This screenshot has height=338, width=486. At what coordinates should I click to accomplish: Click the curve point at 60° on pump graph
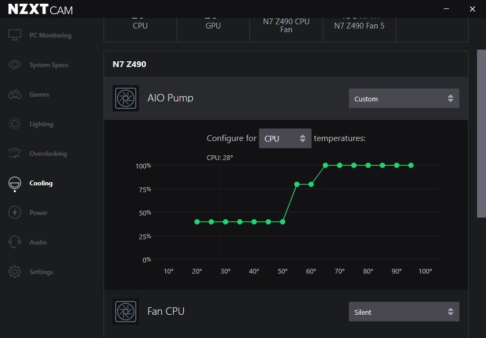click(x=311, y=184)
